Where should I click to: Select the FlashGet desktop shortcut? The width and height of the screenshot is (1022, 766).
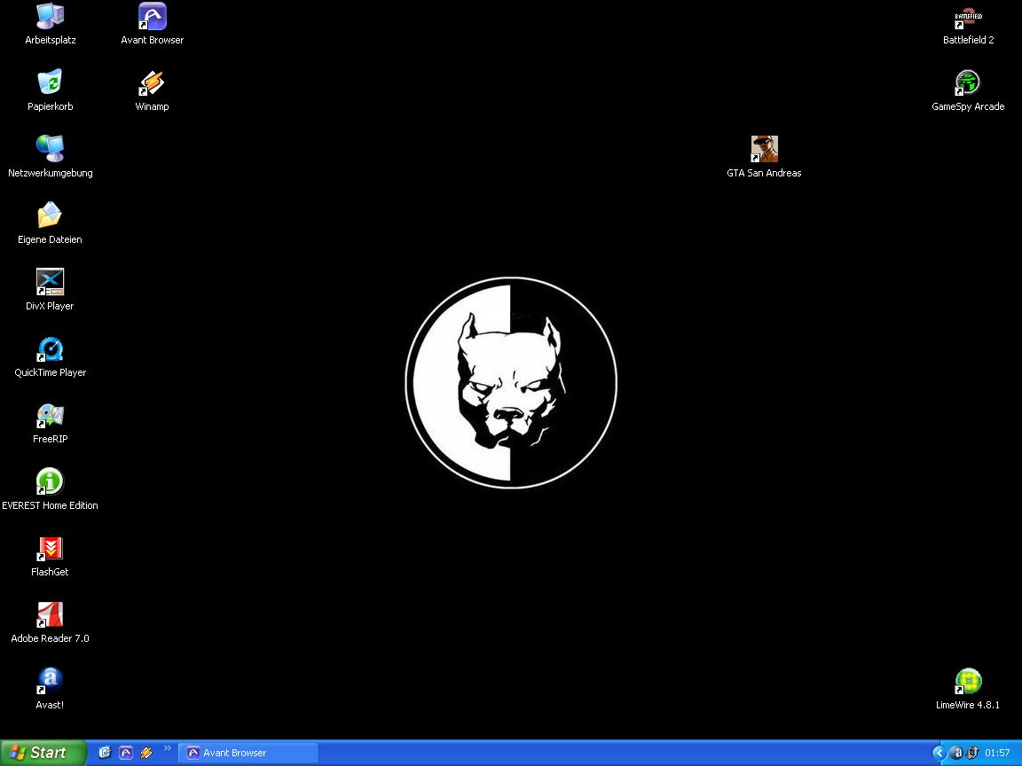tap(50, 549)
